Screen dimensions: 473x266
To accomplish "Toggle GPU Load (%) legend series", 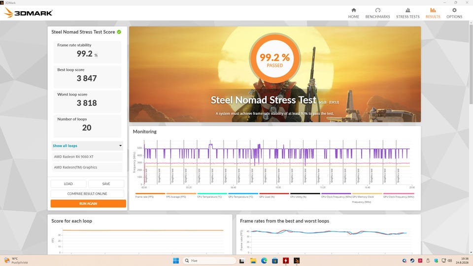I will (x=274, y=196).
